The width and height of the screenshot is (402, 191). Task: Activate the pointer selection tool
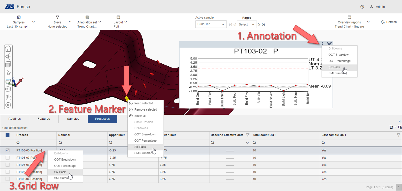pyautogui.click(x=8, y=73)
